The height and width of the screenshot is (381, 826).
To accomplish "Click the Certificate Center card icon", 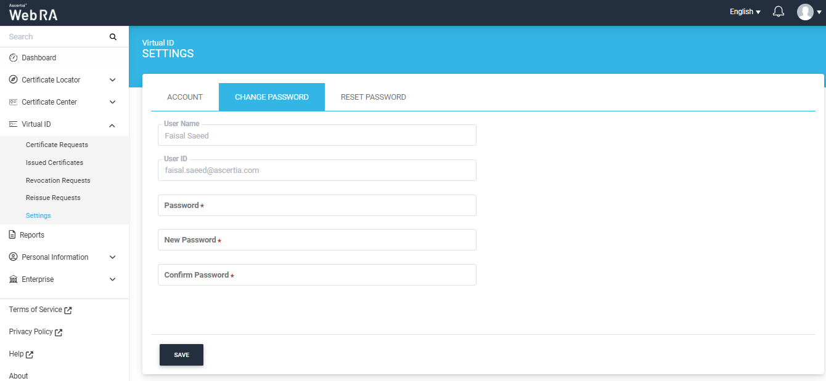I will 13,102.
